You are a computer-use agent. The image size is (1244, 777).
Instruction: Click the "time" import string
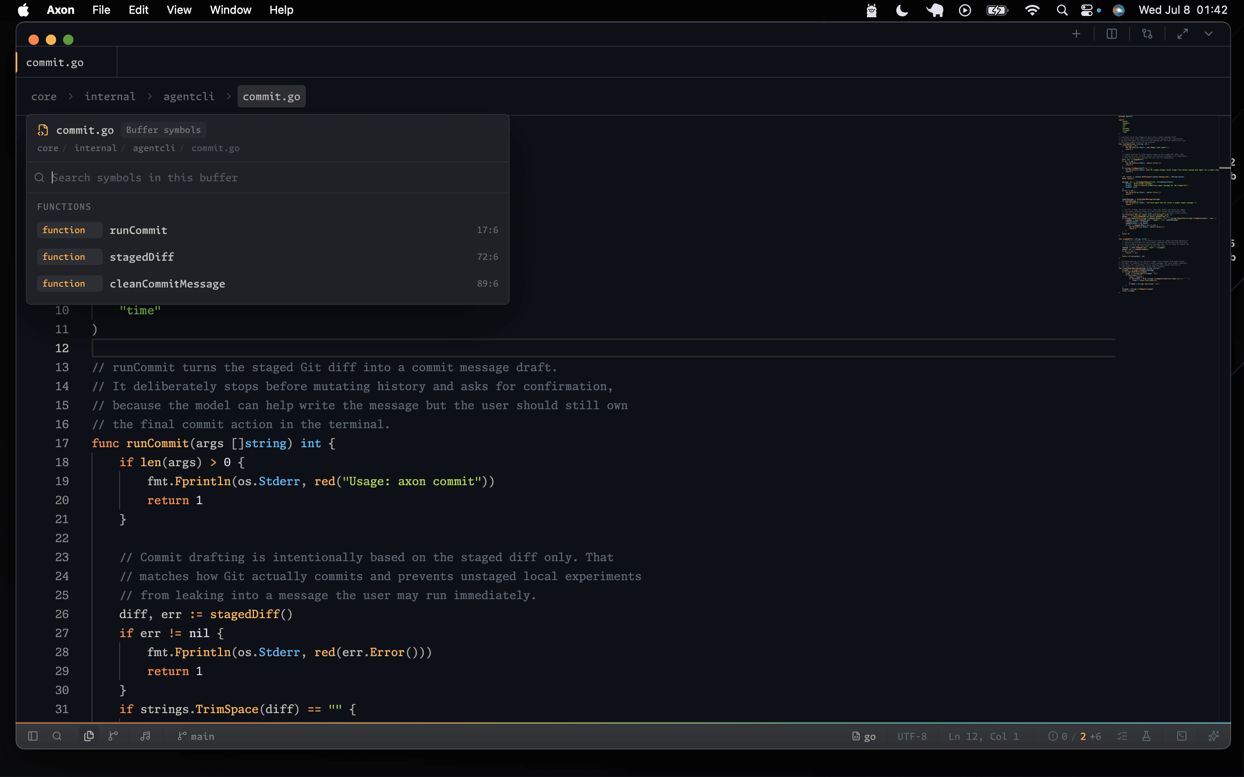pyautogui.click(x=140, y=310)
